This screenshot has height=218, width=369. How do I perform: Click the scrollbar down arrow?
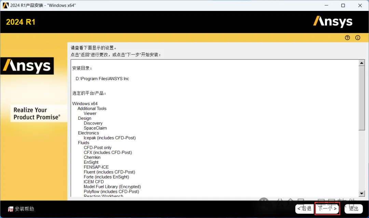click(362, 193)
